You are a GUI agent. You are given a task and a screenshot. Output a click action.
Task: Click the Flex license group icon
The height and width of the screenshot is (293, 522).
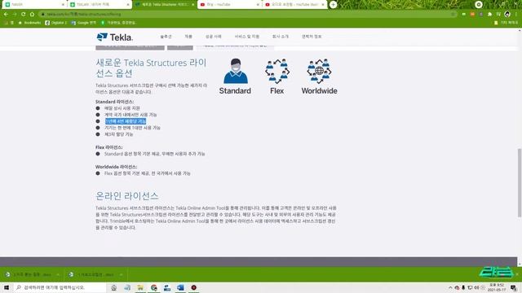click(x=277, y=71)
